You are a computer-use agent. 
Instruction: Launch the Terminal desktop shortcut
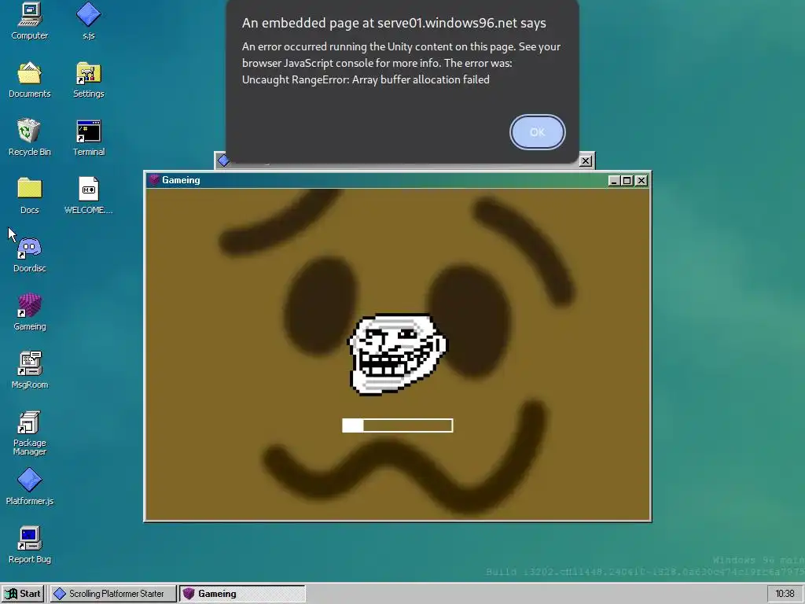[88, 138]
